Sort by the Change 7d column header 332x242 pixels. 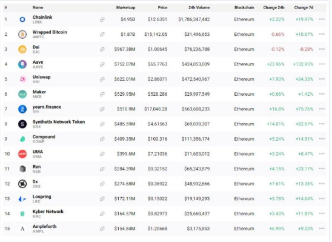(304, 7)
